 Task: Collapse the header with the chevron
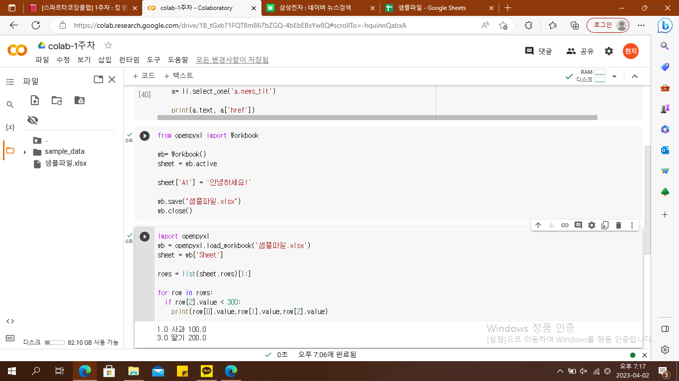click(634, 76)
